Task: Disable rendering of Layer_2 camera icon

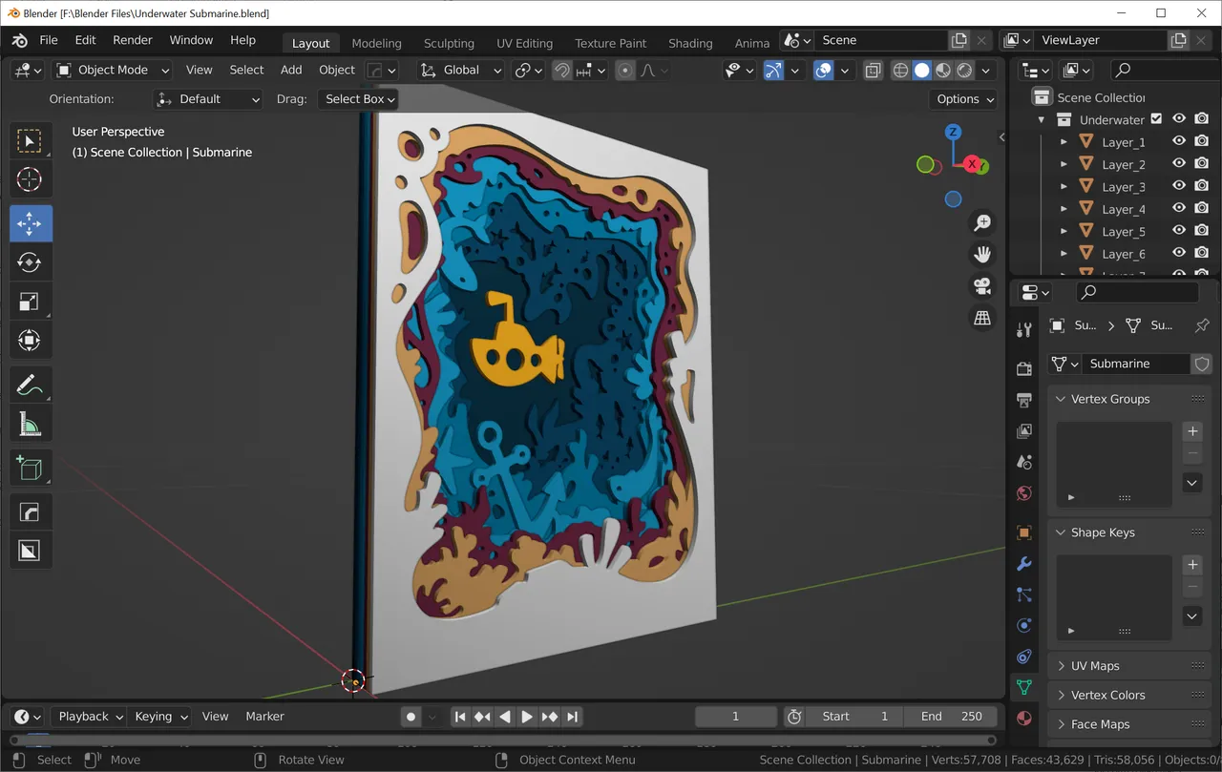Action: (1202, 164)
